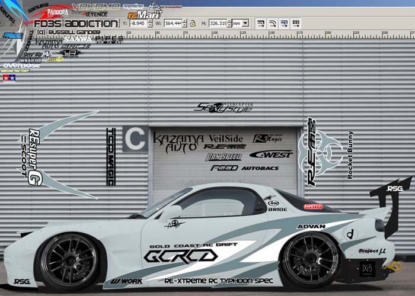This screenshot has height=296, width=415.
Task: Click the horizontal ruler at the 100 mark
Action: pos(215,34)
